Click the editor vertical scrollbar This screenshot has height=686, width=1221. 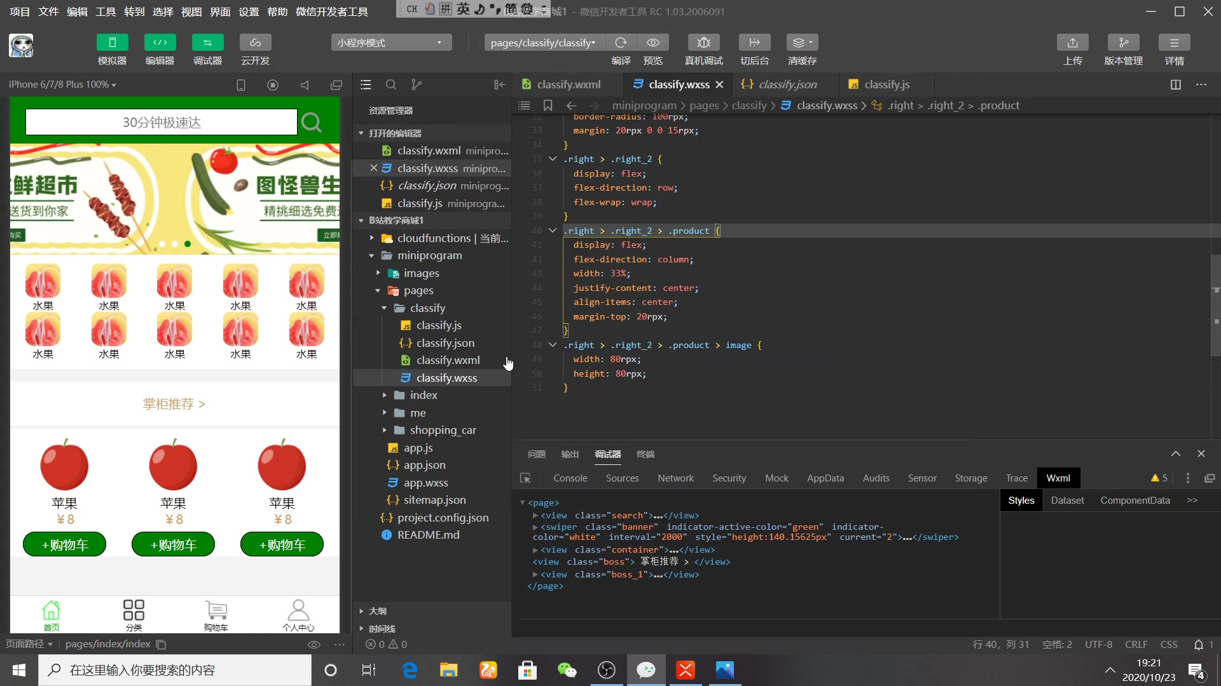click(1215, 305)
